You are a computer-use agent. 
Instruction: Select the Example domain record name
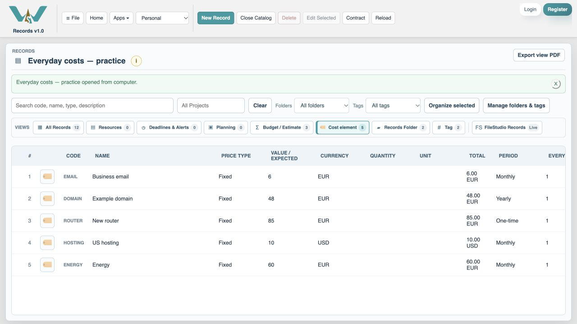coord(112,199)
